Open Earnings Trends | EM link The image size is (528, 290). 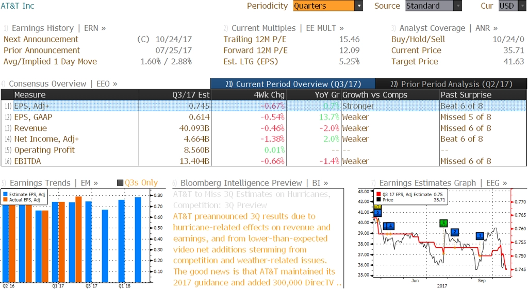click(54, 183)
